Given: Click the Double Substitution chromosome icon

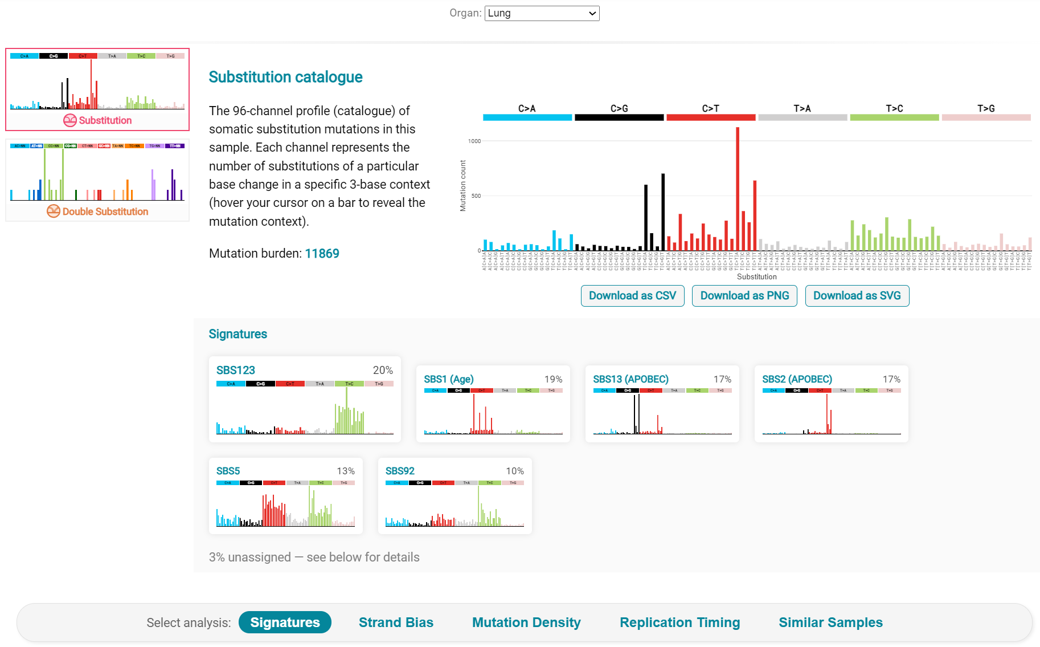Looking at the screenshot, I should point(54,211).
